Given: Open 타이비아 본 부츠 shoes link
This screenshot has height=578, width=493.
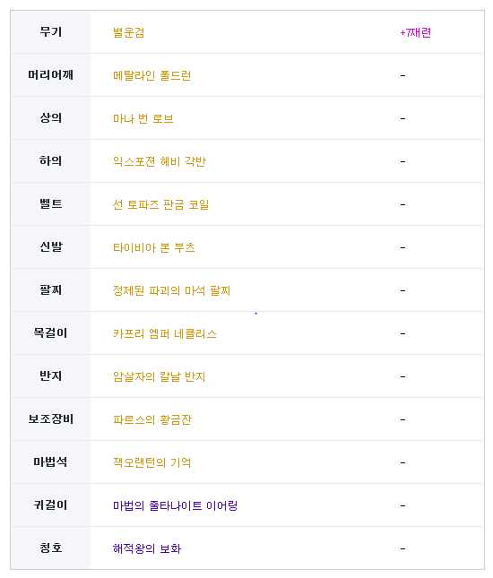Looking at the screenshot, I should 154,247.
